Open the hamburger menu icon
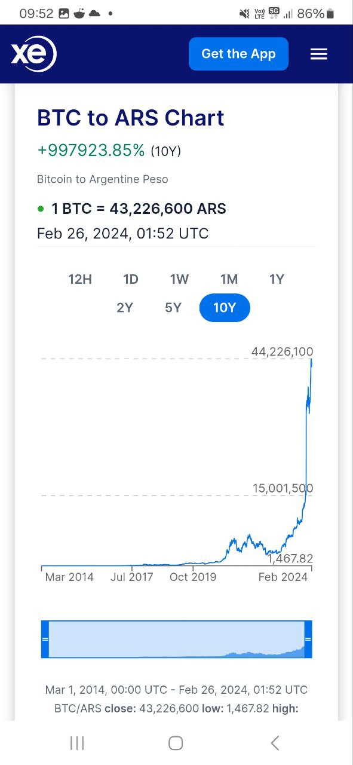 point(319,54)
